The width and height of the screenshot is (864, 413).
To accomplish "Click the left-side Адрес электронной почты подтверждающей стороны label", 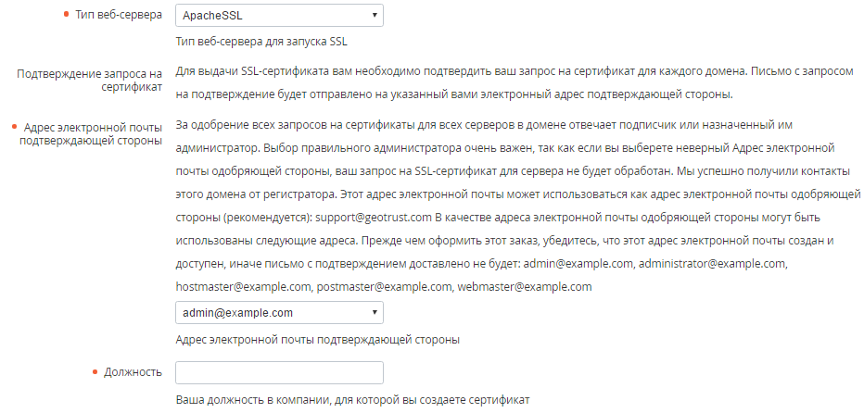I will point(92,133).
